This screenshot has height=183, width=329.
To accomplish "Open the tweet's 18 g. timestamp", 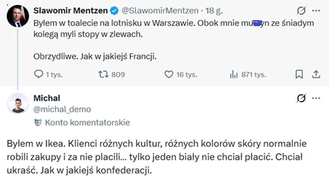I will pyautogui.click(x=214, y=10).
